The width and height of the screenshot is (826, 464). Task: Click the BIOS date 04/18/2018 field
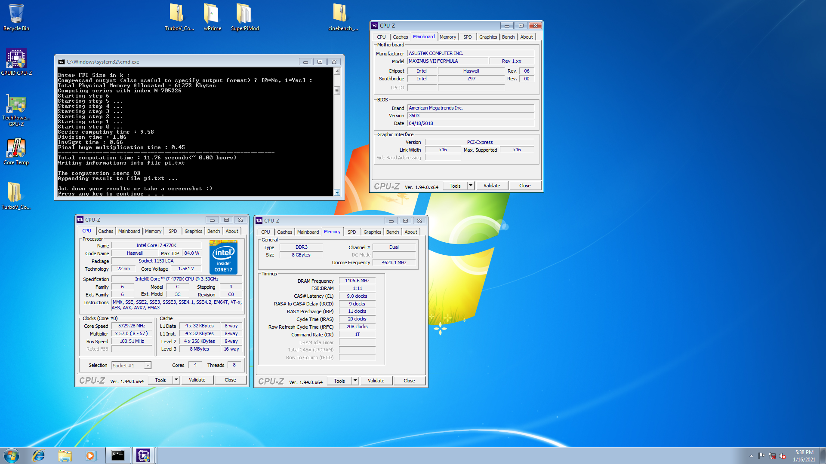[x=471, y=124]
